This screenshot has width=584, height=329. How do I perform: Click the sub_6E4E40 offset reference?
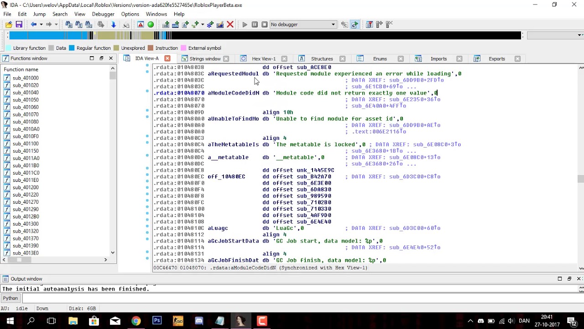pos(314,222)
